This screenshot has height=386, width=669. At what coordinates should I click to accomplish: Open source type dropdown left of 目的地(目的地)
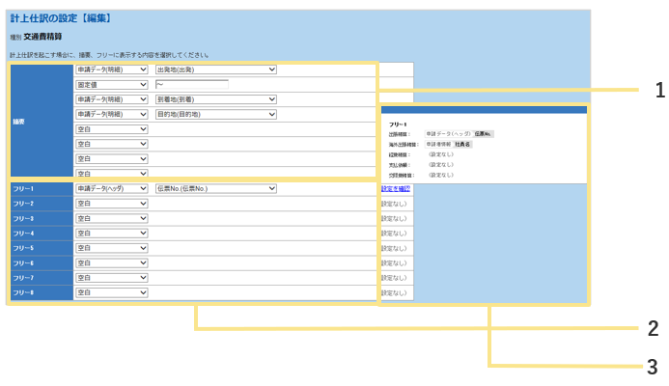[x=111, y=114]
